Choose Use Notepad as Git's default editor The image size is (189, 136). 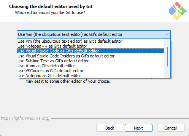point(91,76)
